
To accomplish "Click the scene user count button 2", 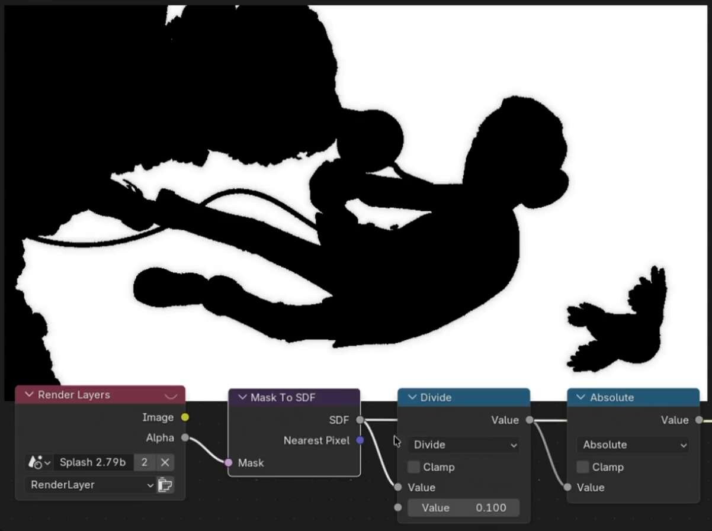I will pyautogui.click(x=143, y=462).
